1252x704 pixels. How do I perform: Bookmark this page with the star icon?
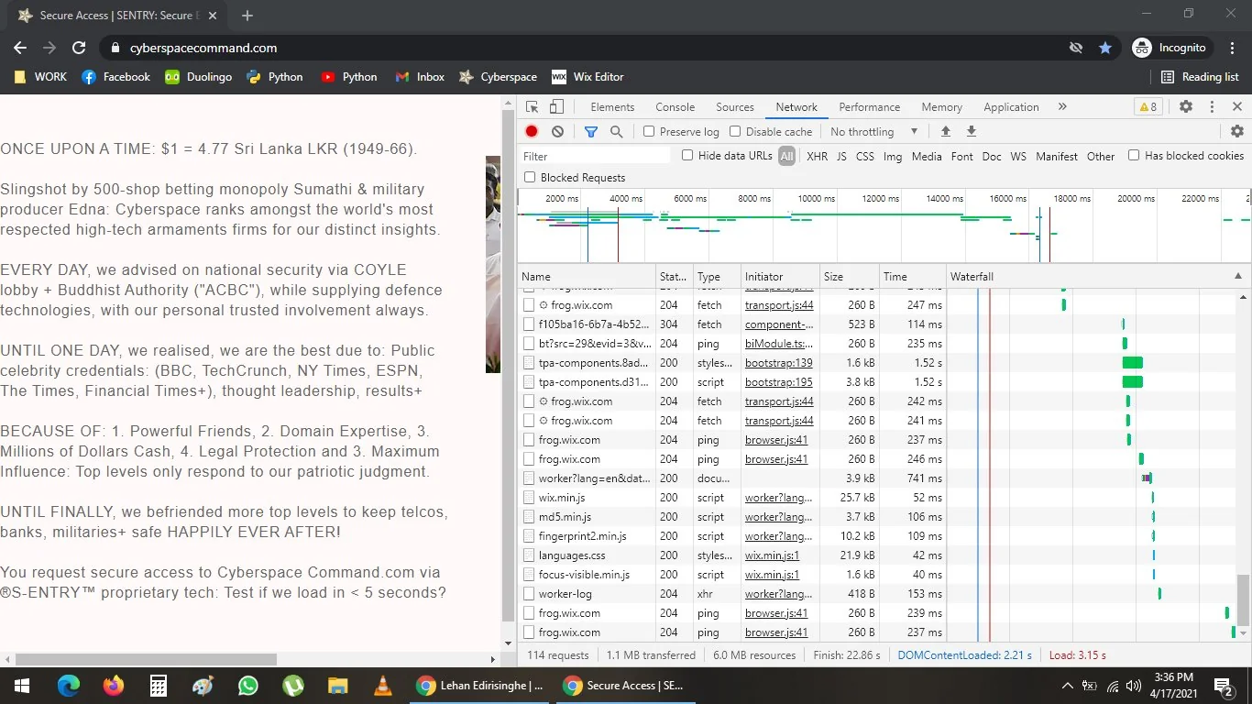coord(1105,48)
